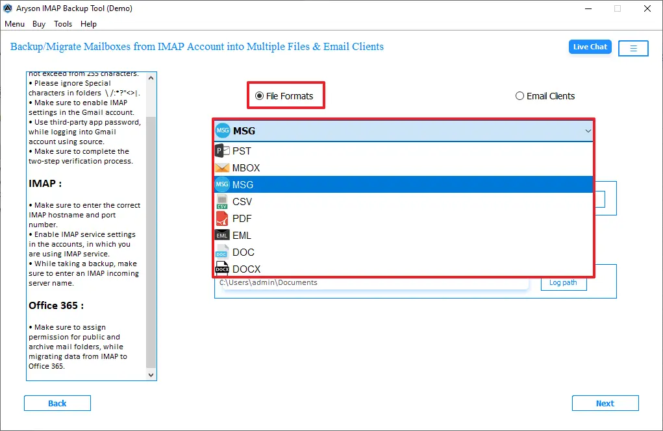Select the PDF format icon
Image resolution: width=663 pixels, height=431 pixels.
coord(221,218)
